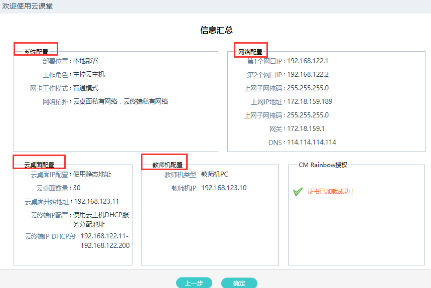Click the teacher machine IP 192.168.123.10
The width and height of the screenshot is (431, 288).
tap(224, 188)
